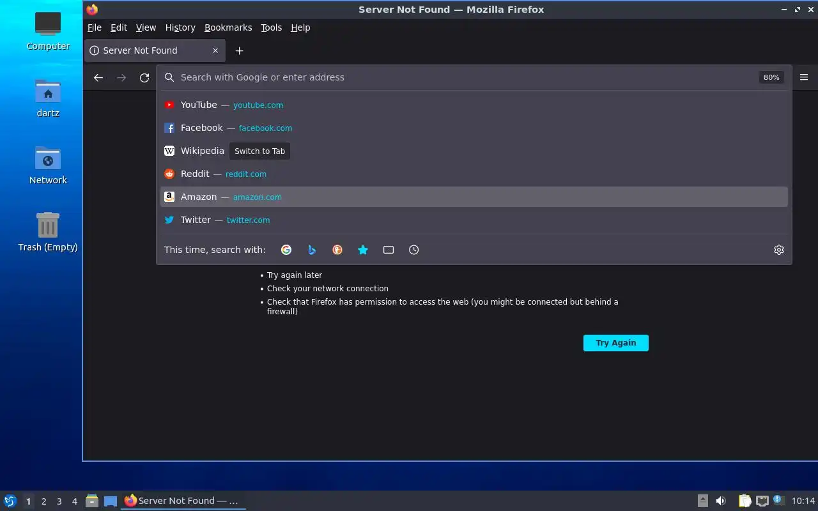The width and height of the screenshot is (818, 511).
Task: Open search settings gear icon
Action: (779, 250)
